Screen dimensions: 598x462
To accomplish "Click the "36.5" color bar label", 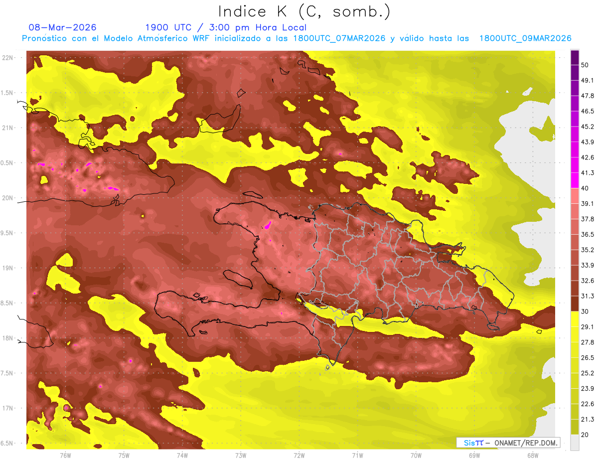I will pyautogui.click(x=588, y=235).
